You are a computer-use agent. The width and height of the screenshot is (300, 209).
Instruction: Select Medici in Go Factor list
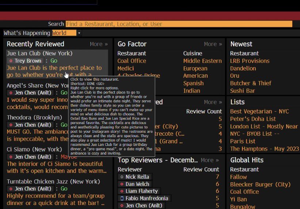[x=125, y=69]
